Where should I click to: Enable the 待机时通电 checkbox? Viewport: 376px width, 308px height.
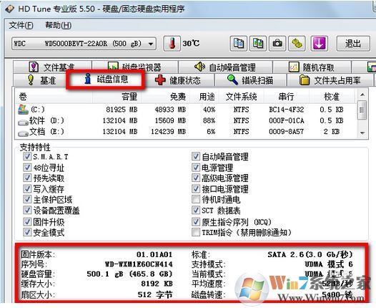196,199
